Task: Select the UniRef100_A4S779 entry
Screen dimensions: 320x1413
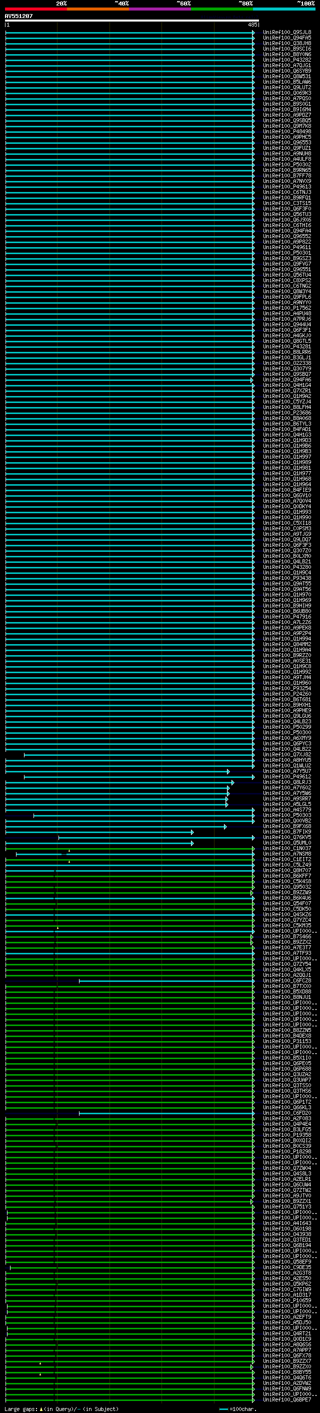Action: (287, 810)
